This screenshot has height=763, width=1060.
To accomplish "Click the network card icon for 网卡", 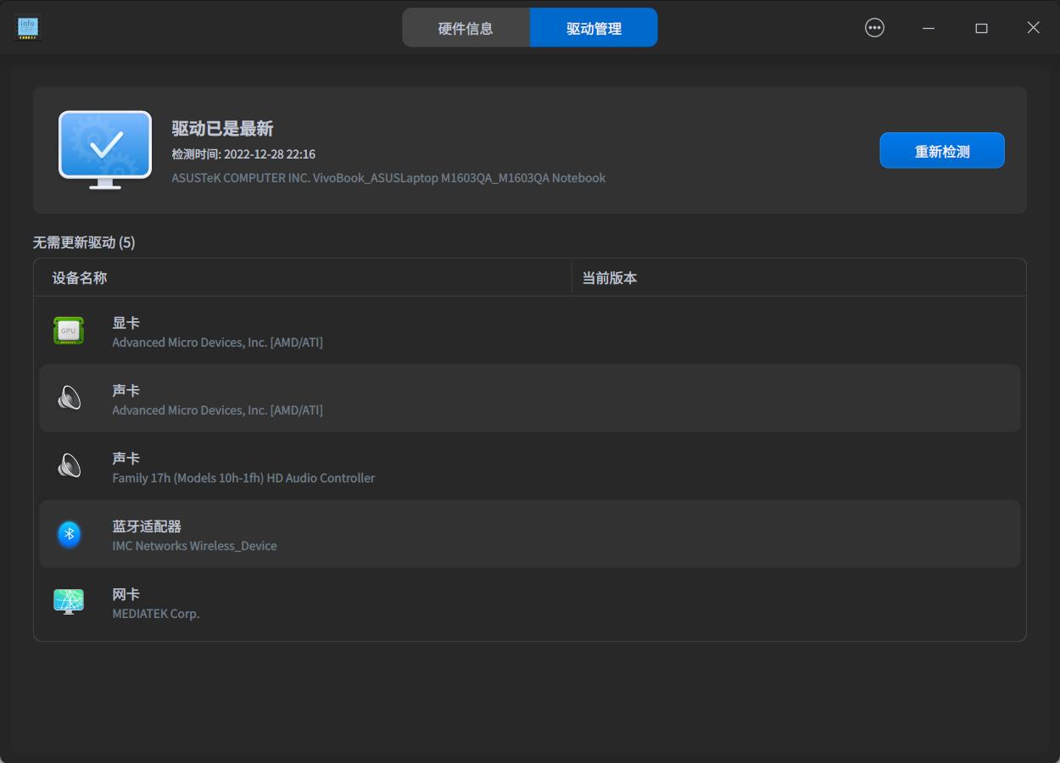I will pos(69,602).
